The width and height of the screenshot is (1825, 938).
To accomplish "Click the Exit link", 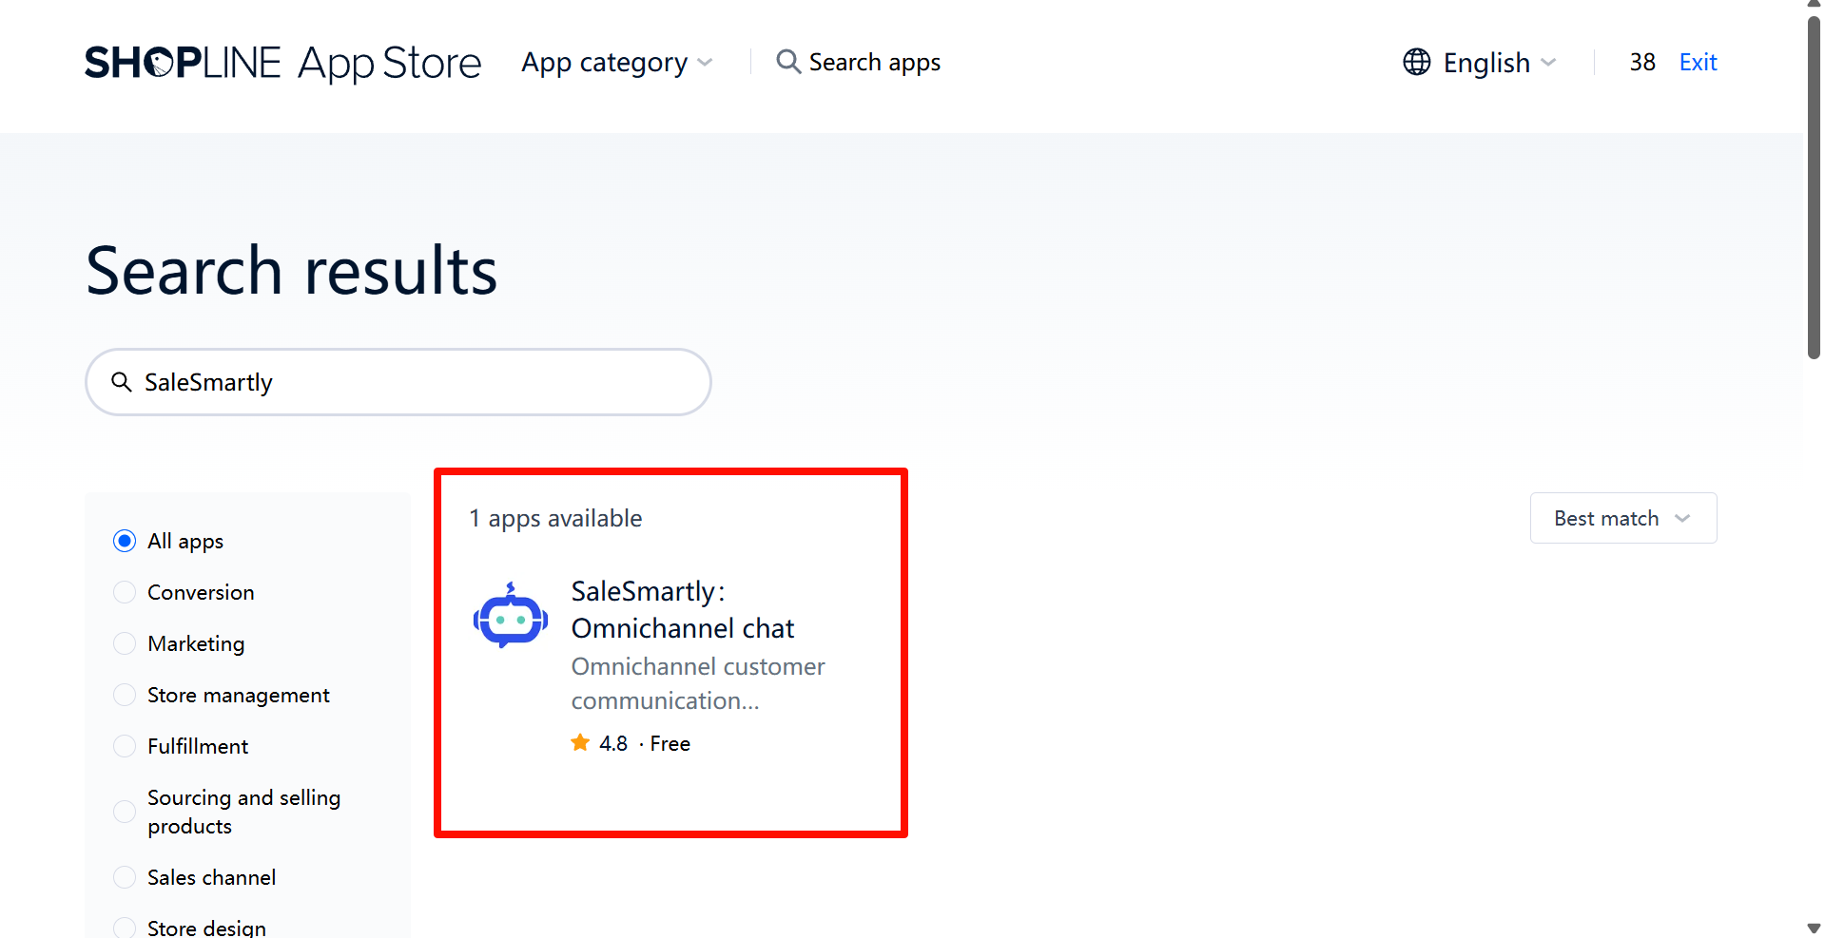I will tap(1698, 63).
